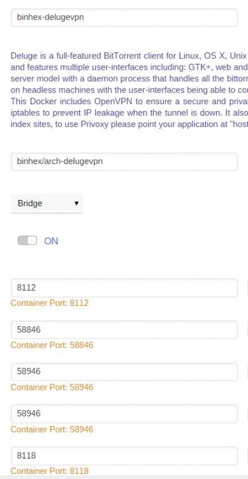Select the 58946 field directly below 58846
248x479 pixels.
coord(124,372)
